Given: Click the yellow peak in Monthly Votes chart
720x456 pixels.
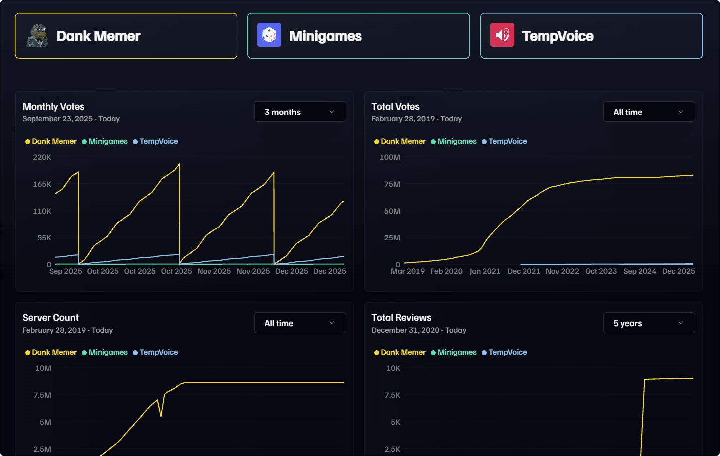Looking at the screenshot, I should pos(179,164).
